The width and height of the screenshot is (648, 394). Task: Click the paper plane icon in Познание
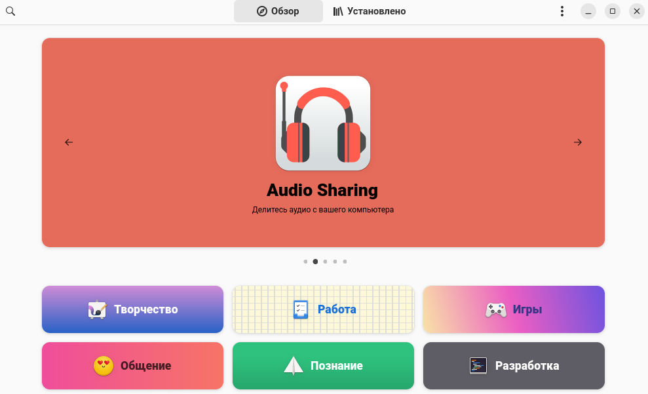coord(293,366)
